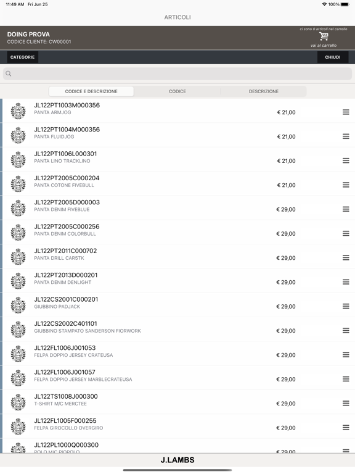
Task: Tap the ARTICOLI page title
Action: [x=177, y=17]
